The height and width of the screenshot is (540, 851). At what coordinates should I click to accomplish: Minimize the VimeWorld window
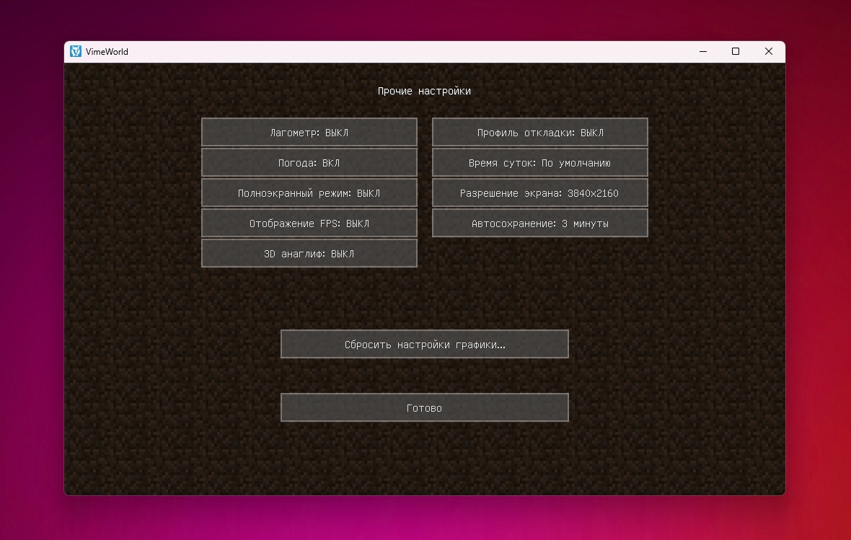pyautogui.click(x=702, y=51)
